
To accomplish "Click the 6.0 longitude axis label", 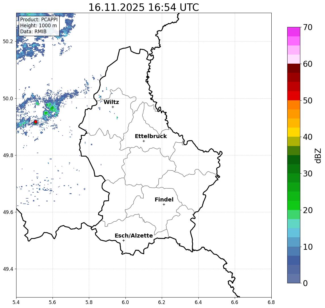I will (125, 302).
